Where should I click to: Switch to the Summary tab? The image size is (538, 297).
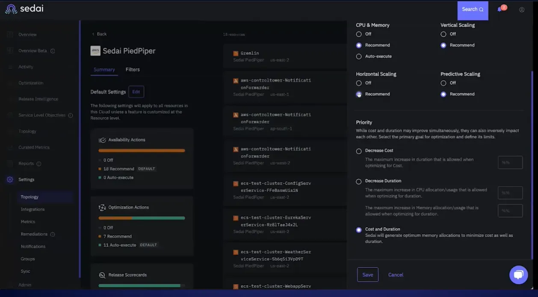(104, 70)
